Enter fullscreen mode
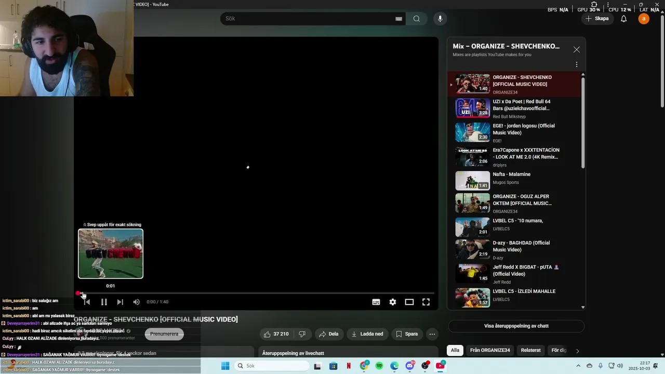The width and height of the screenshot is (665, 374). (x=426, y=302)
